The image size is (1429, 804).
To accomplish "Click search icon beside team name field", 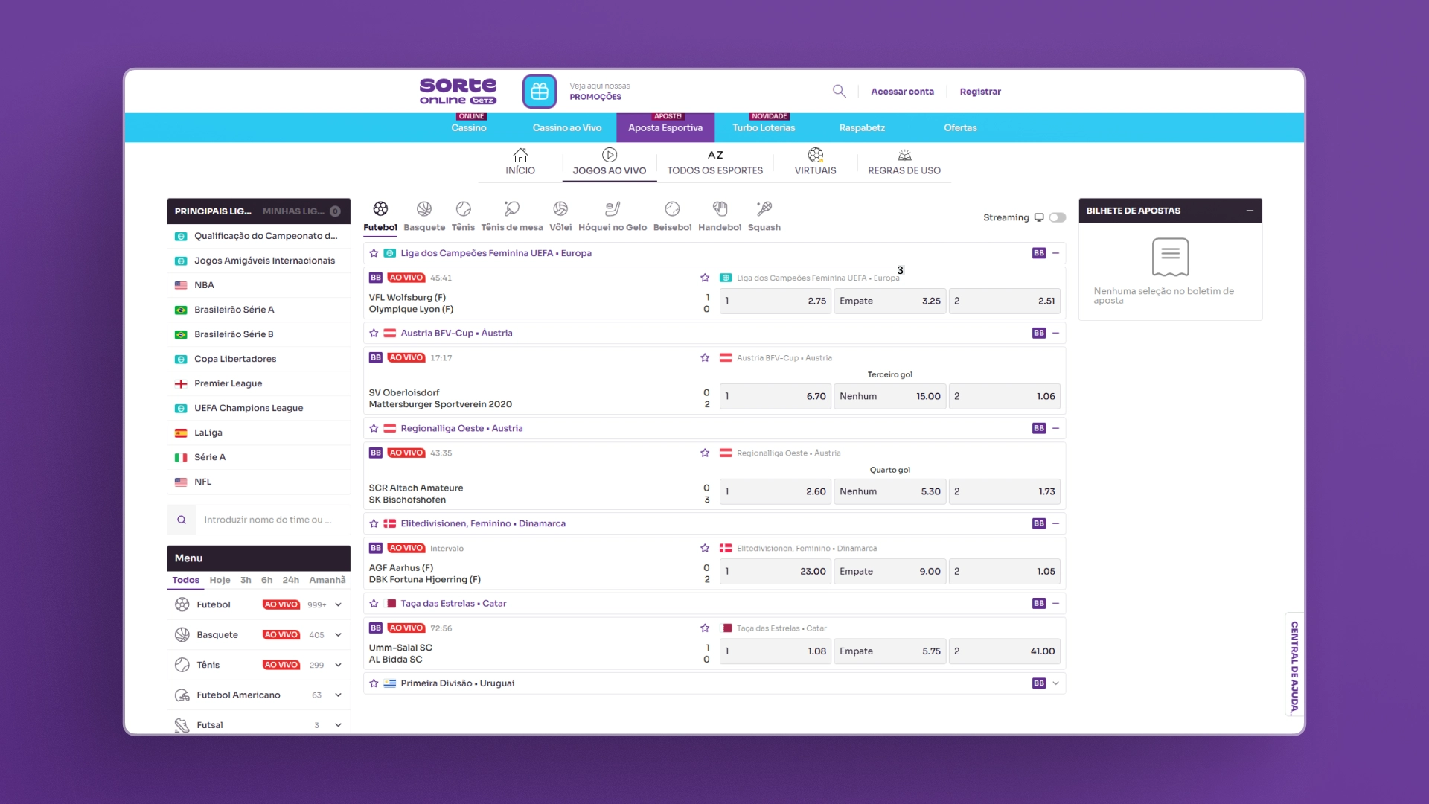I will [182, 520].
